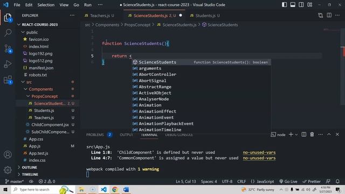345x194 pixels.
Task: Choose ScienceStudents suggestion in autocomplete
Action: click(201, 63)
